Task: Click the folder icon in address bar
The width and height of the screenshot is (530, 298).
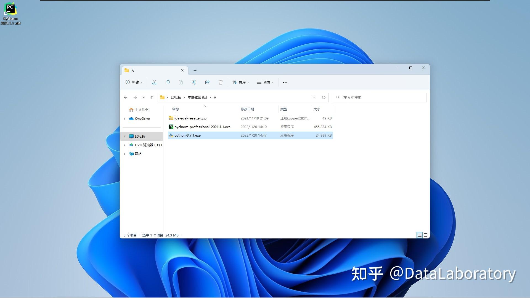Action: tap(162, 97)
